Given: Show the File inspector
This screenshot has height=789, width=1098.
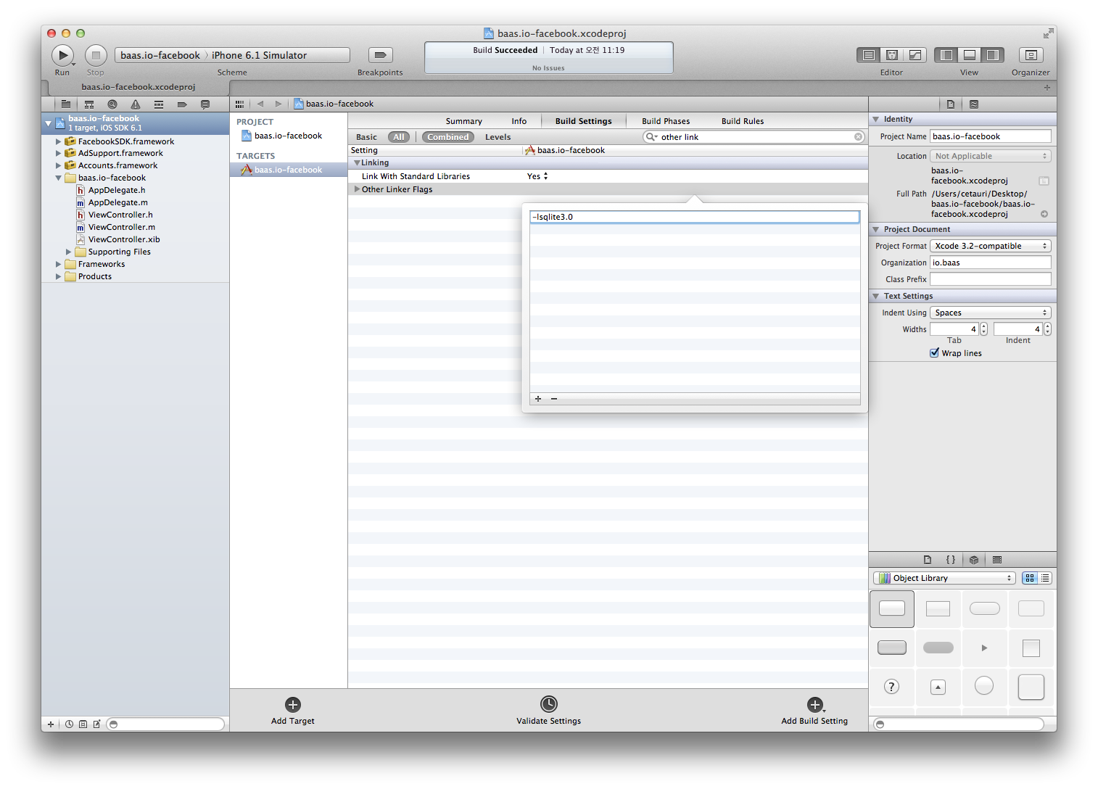Looking at the screenshot, I should click(x=951, y=104).
